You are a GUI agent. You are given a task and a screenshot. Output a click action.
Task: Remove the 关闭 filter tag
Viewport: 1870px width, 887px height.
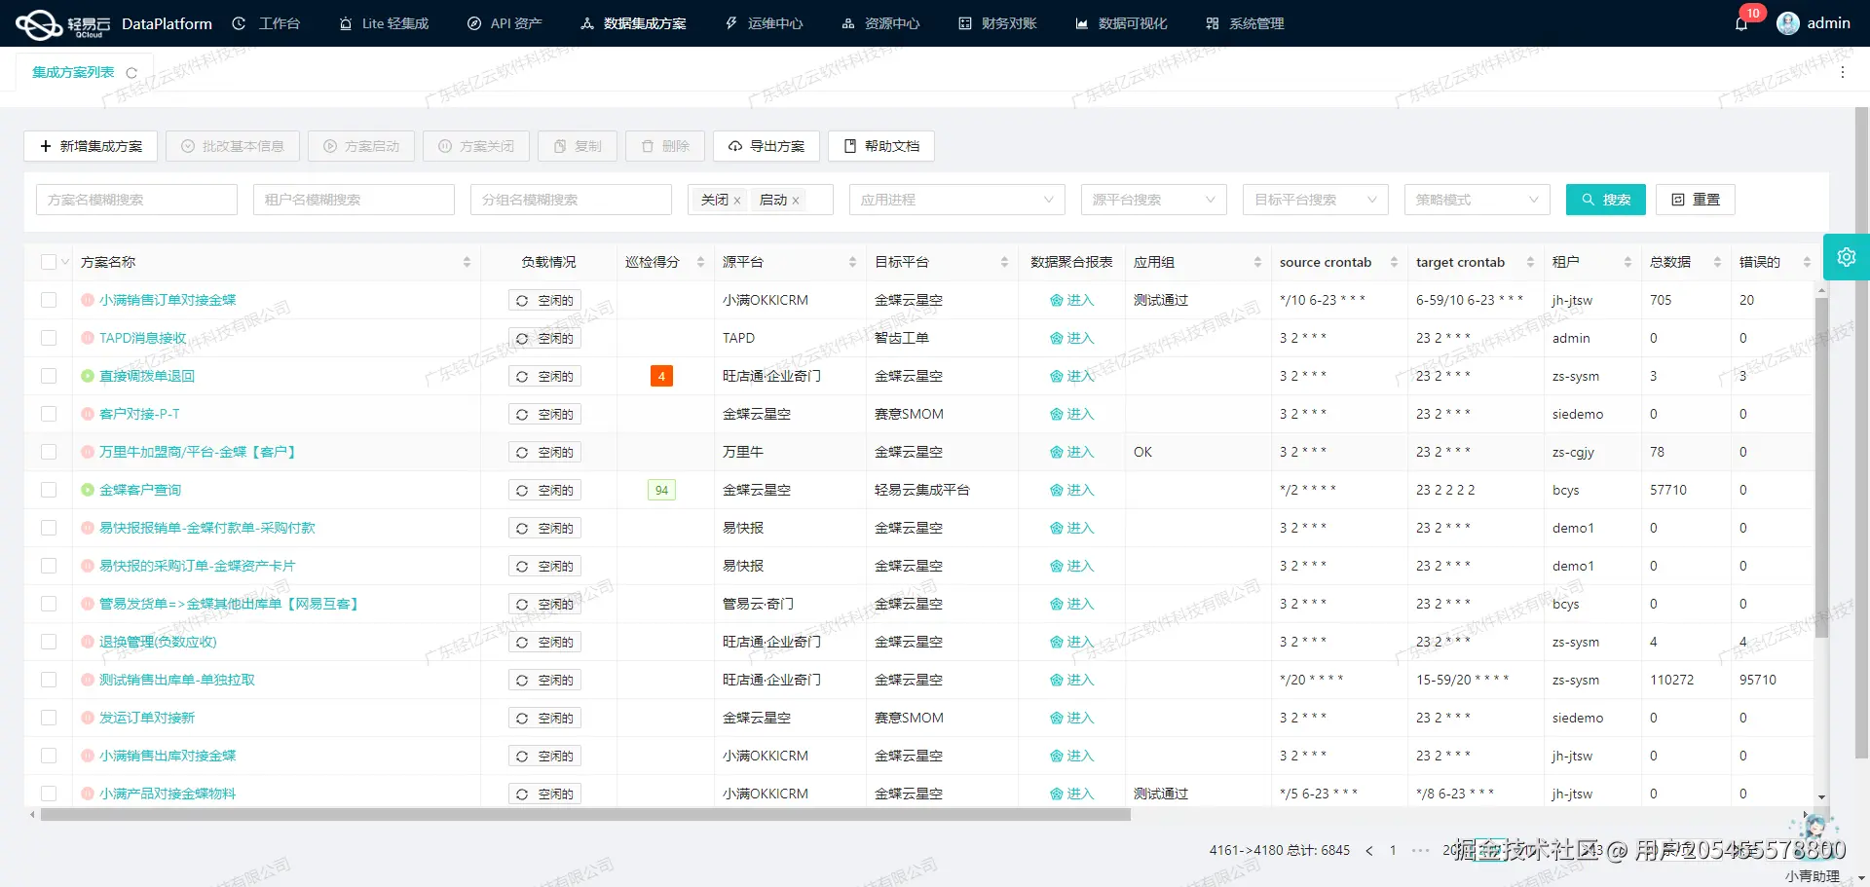737,200
